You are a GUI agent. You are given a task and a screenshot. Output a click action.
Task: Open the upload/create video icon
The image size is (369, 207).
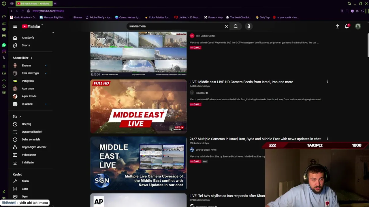(x=338, y=26)
